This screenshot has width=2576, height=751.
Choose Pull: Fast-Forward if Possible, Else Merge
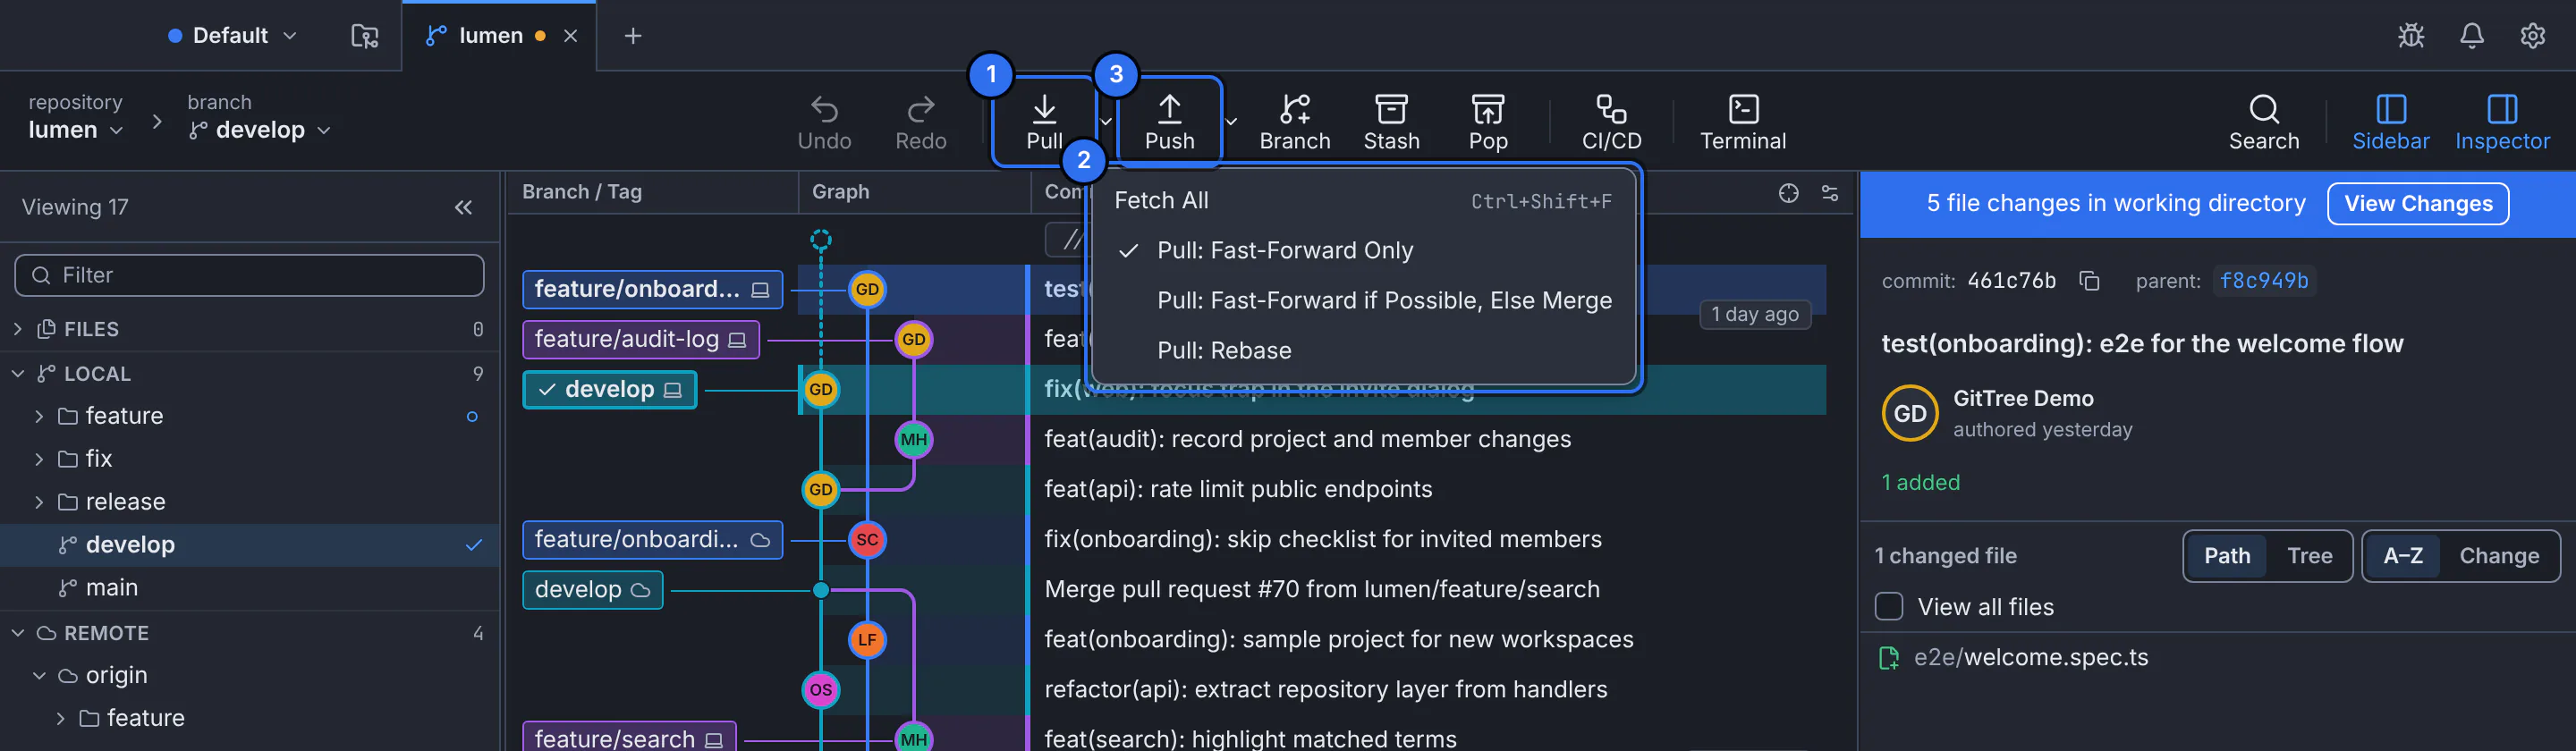1364,301
